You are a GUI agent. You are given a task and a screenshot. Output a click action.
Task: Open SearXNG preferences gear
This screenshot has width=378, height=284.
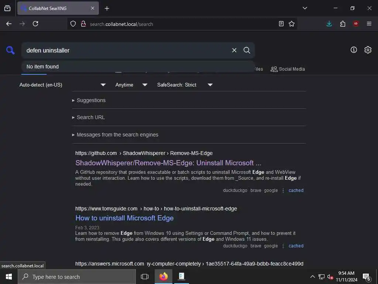click(368, 50)
